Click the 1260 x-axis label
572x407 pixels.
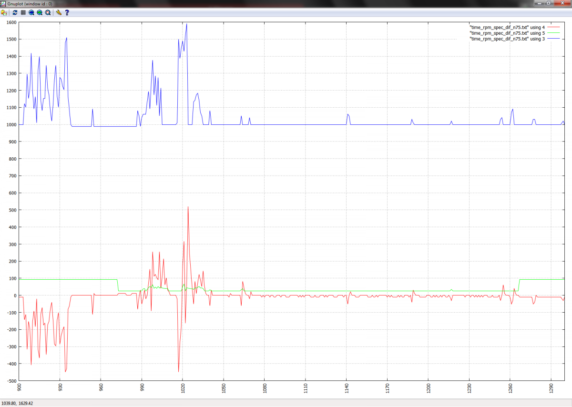511,389
